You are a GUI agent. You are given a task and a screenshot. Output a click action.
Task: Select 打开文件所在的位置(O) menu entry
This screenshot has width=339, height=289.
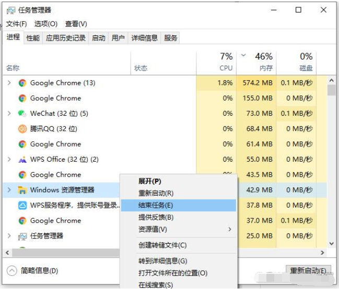(172, 273)
